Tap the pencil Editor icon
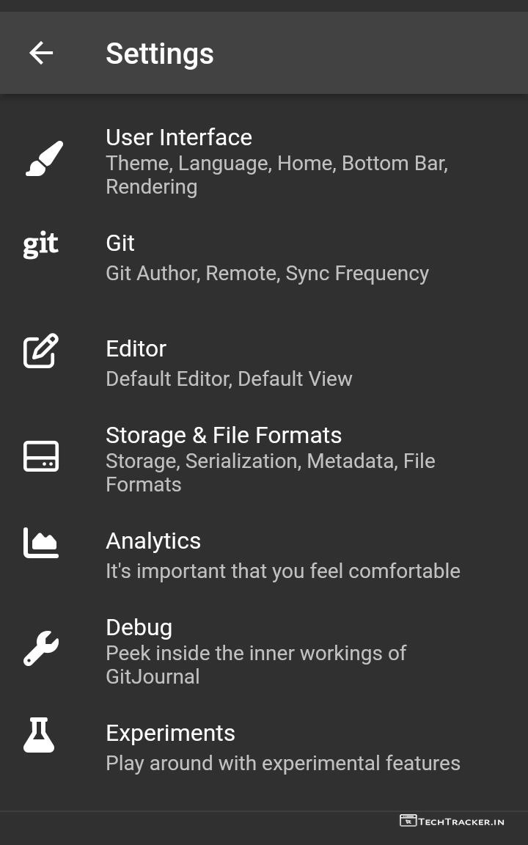 pyautogui.click(x=41, y=351)
